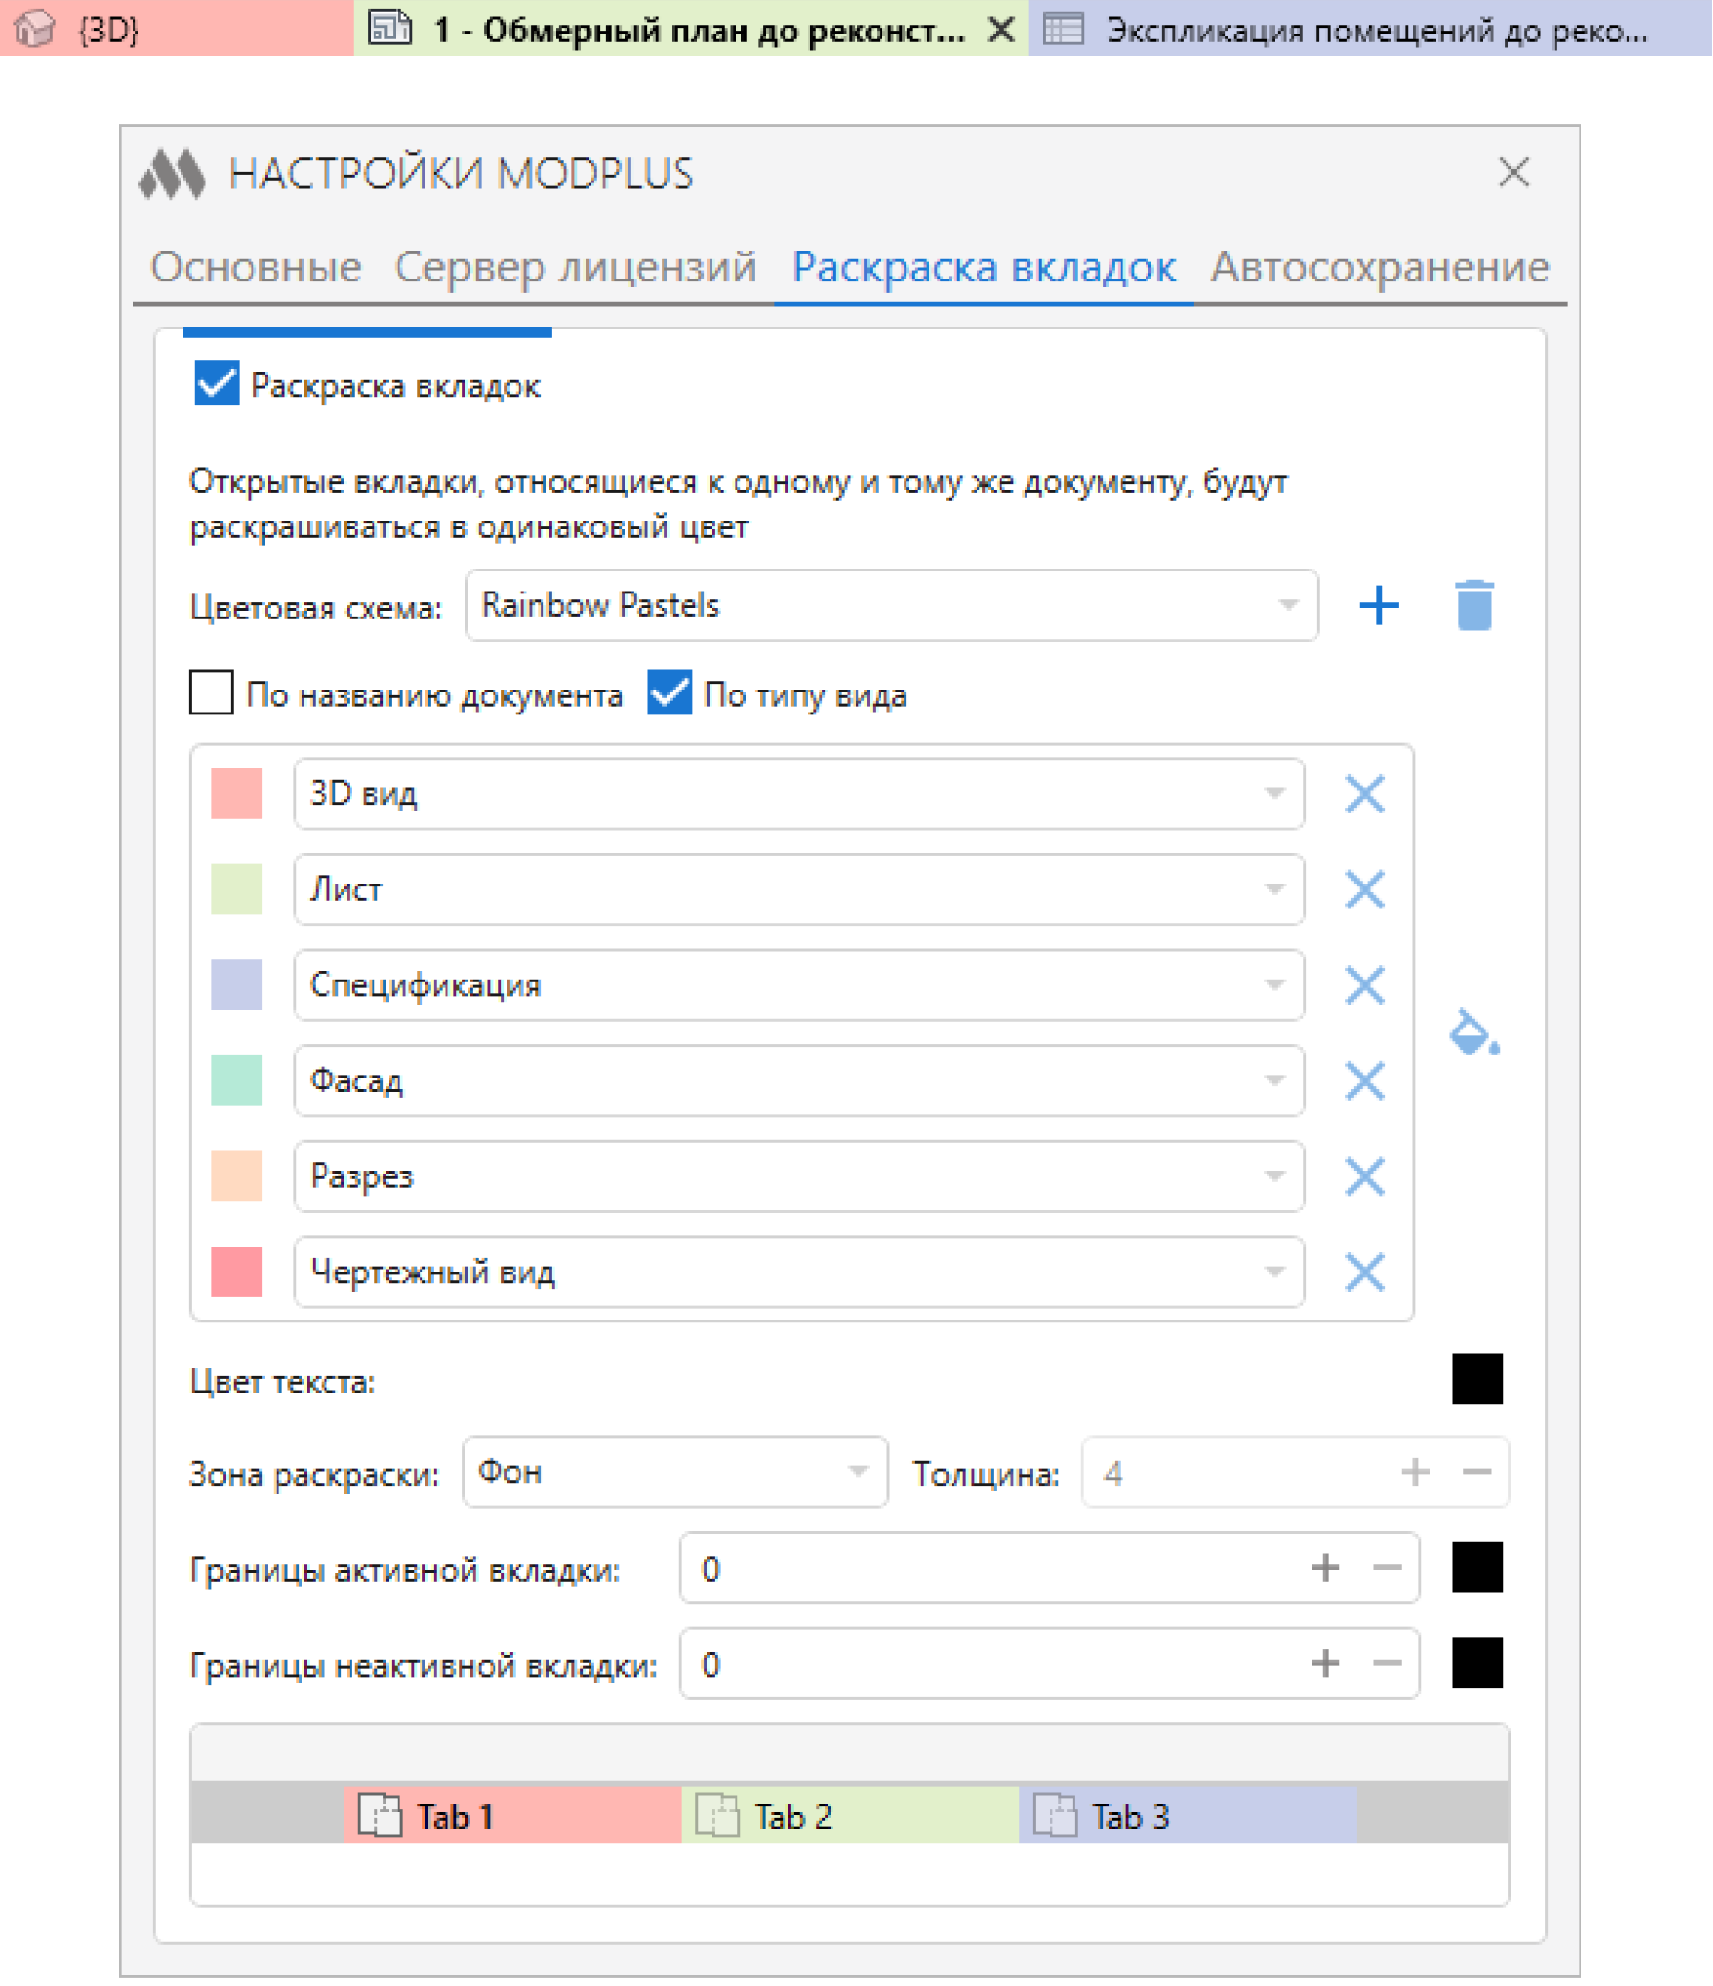The width and height of the screenshot is (1713, 1986).
Task: Remove the 3D вид row
Action: (x=1364, y=794)
